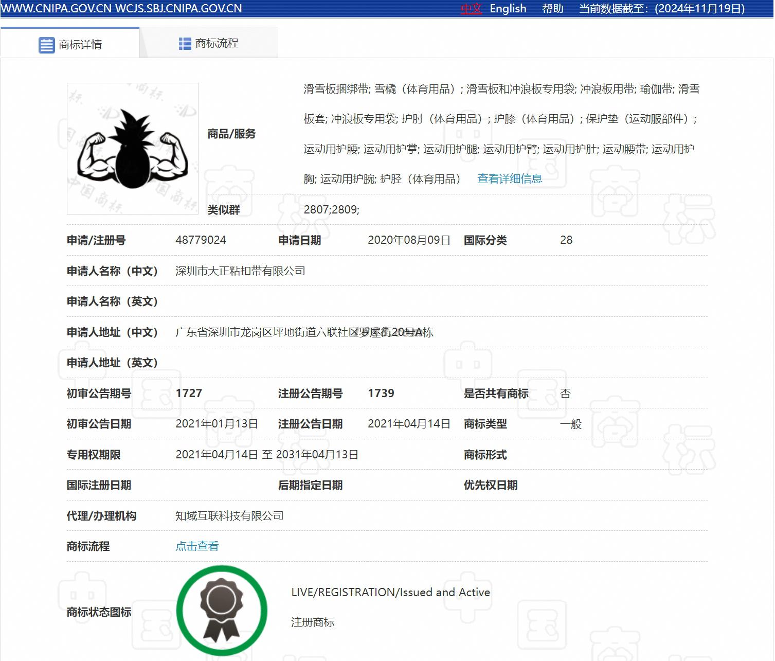This screenshot has height=661, width=775.
Task: Click the 申请人名称（英文） label
Action: [x=112, y=301]
